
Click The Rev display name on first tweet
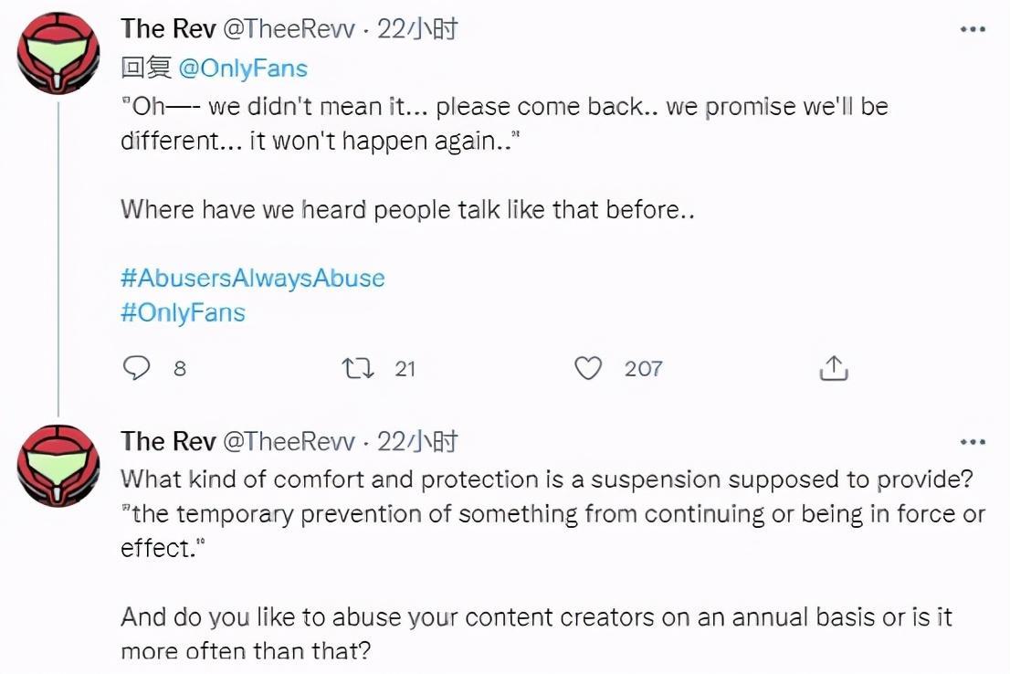[168, 29]
